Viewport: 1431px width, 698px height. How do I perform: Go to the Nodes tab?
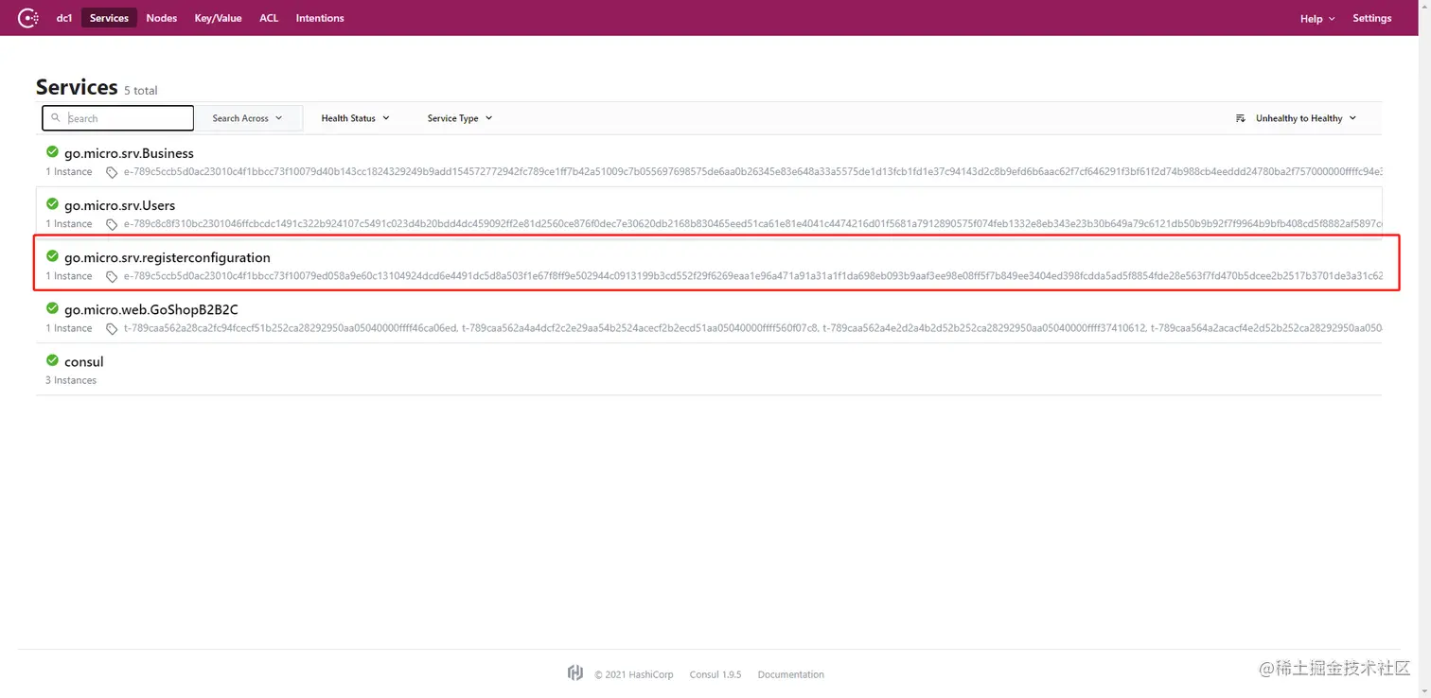[x=162, y=18]
